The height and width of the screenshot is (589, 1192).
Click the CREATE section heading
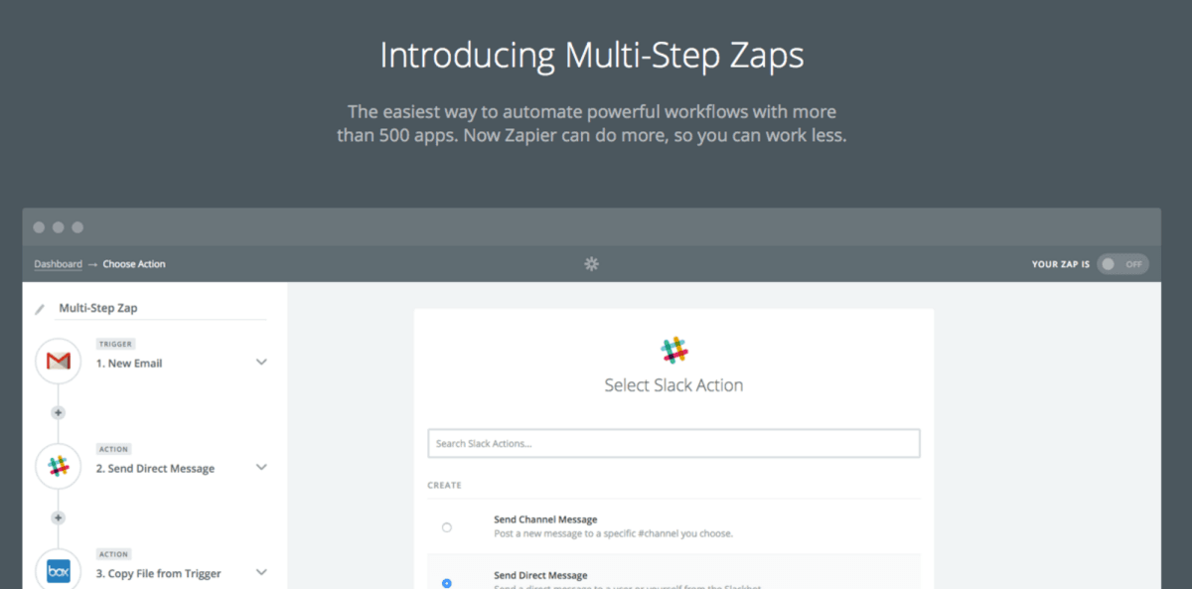(444, 486)
